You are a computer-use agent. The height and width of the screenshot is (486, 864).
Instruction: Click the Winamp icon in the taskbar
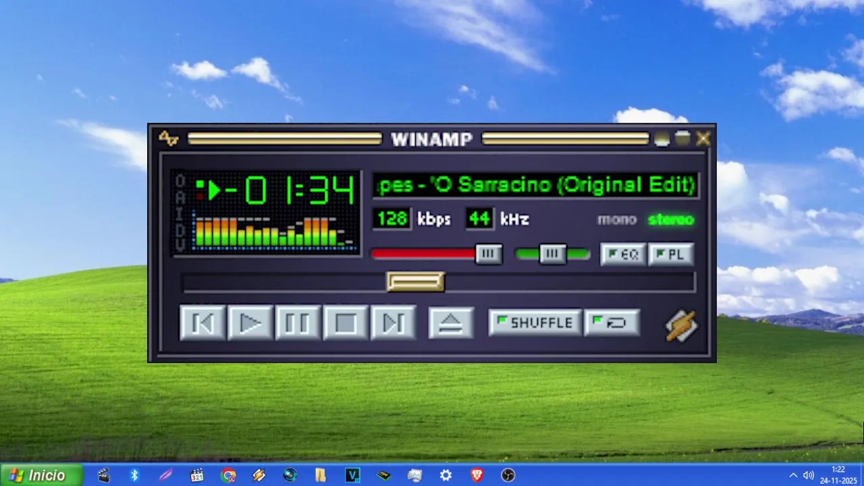point(259,475)
